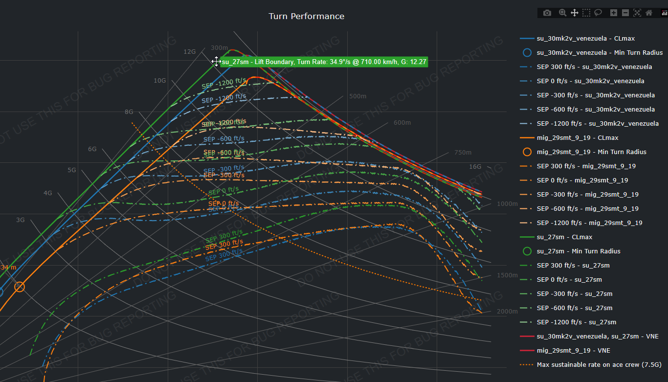Viewport: 668px width, 382px height.
Task: Reset axes with the home icon
Action: pyautogui.click(x=649, y=13)
